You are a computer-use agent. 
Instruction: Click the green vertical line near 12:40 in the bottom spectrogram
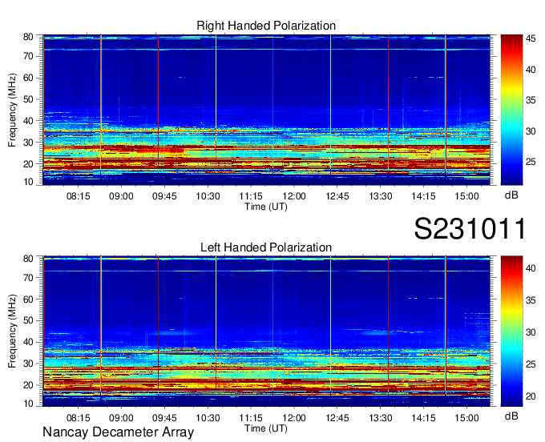[330, 326]
